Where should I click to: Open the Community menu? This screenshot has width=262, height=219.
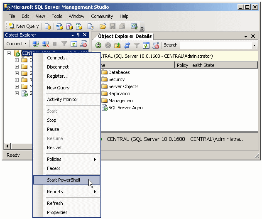pos(102,16)
